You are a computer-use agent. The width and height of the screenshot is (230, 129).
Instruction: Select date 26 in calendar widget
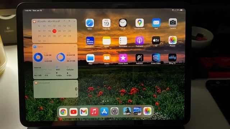(54, 36)
